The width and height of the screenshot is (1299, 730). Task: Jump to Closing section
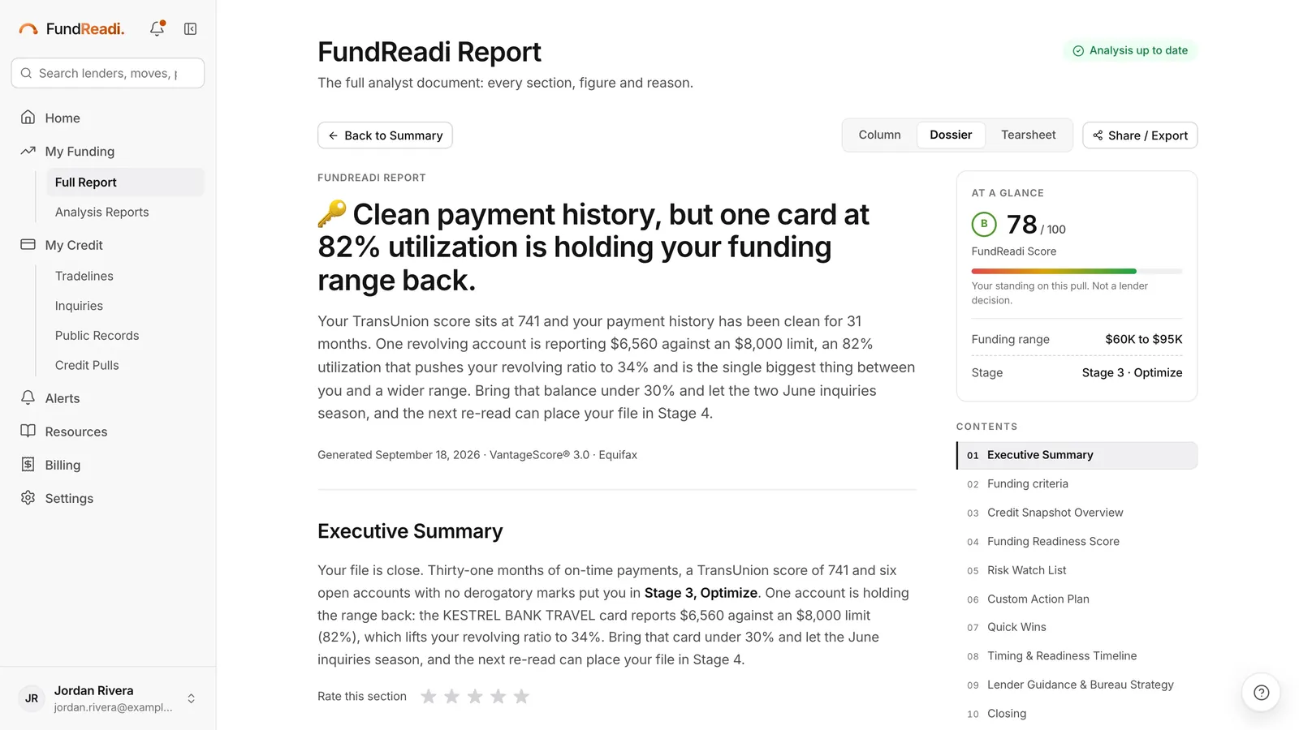point(1077,714)
